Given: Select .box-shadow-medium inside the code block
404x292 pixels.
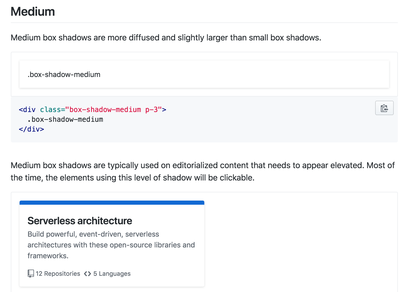Looking at the screenshot, I should 65,119.
